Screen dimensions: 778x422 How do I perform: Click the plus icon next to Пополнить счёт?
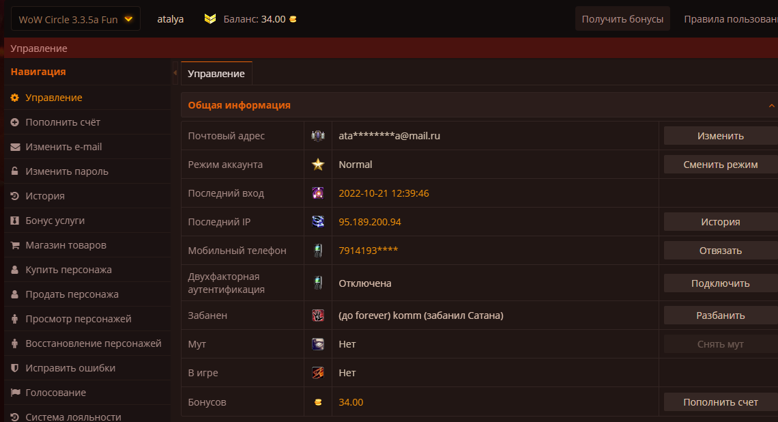[x=15, y=122]
